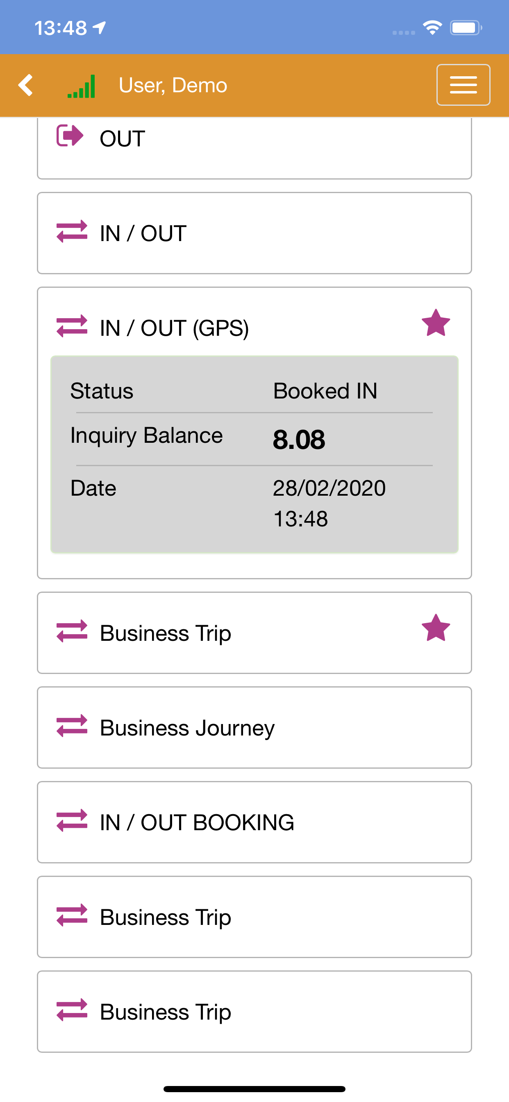509x1102 pixels.
Task: Tap the back arrow in header
Action: coord(26,85)
